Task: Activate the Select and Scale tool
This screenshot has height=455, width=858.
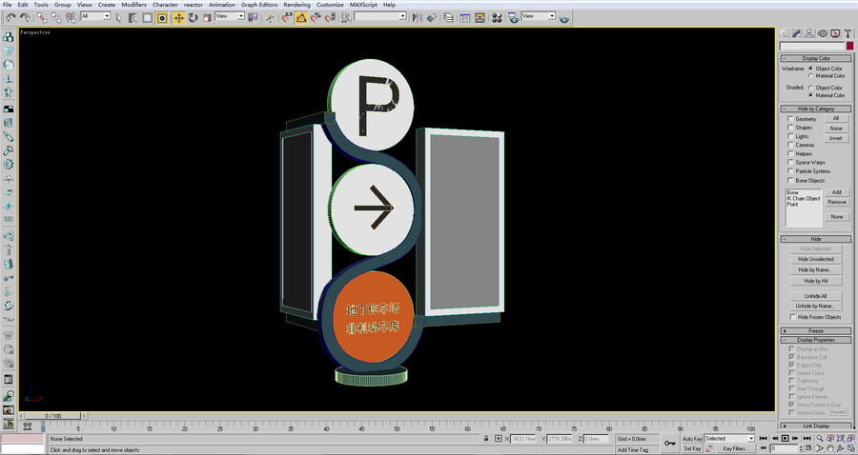Action: point(207,17)
